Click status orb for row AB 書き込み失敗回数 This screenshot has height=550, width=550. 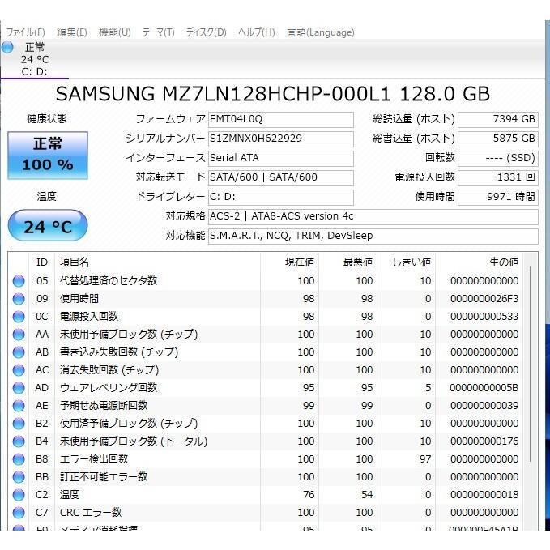pos(19,352)
